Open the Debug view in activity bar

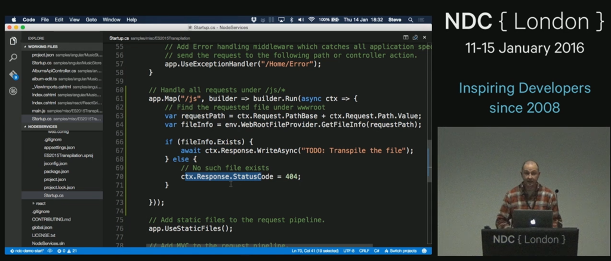click(13, 91)
